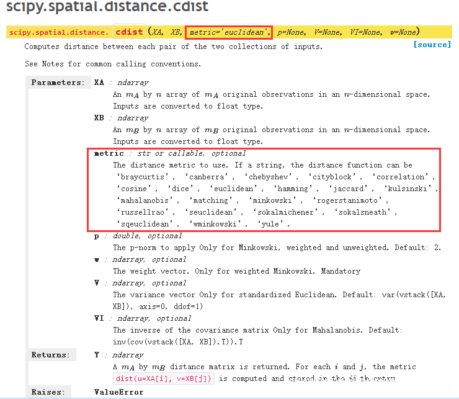459x399 pixels.
Task: Click the 'kulsinski' metric option
Action: coord(408,189)
